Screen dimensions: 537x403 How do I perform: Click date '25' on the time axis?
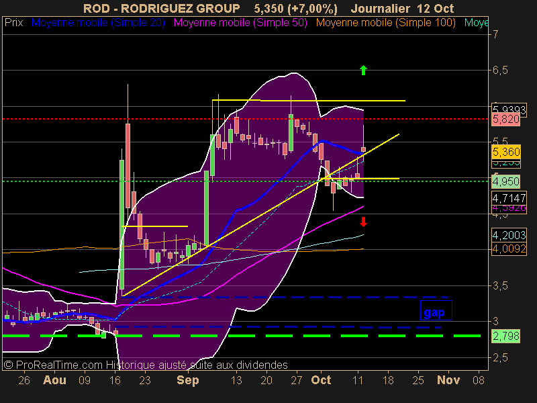(x=418, y=380)
